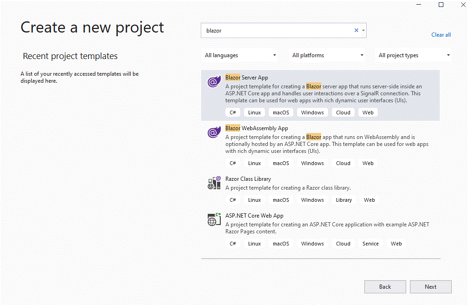The width and height of the screenshot is (468, 305).
Task: Click the Razor Class Library template icon
Action: tap(214, 183)
